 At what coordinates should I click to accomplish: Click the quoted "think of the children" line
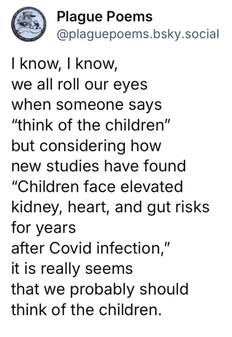click(91, 125)
